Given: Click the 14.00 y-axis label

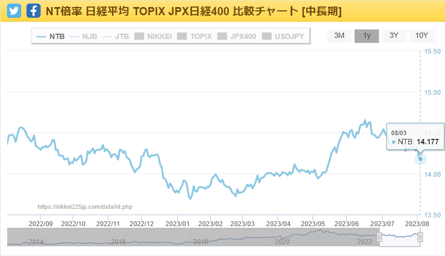Looking at the screenshot, I should point(432,175).
